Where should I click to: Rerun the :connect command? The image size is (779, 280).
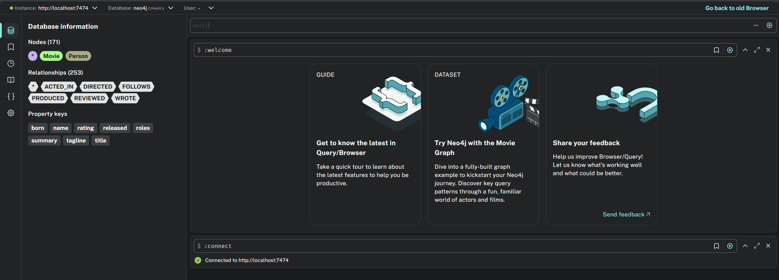click(730, 246)
